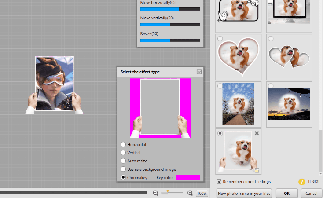
Task: Open the magenta Key color swatch
Action: click(x=188, y=177)
